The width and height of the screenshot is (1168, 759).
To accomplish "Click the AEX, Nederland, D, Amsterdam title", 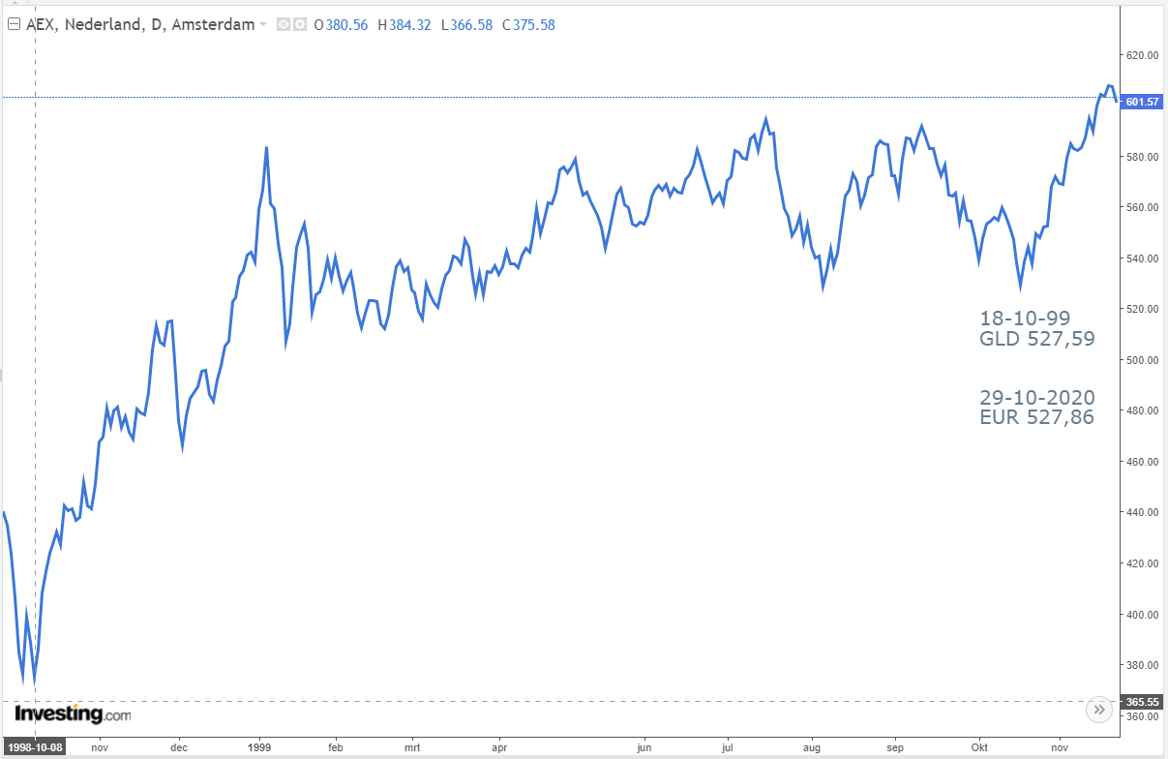I will pos(140,25).
